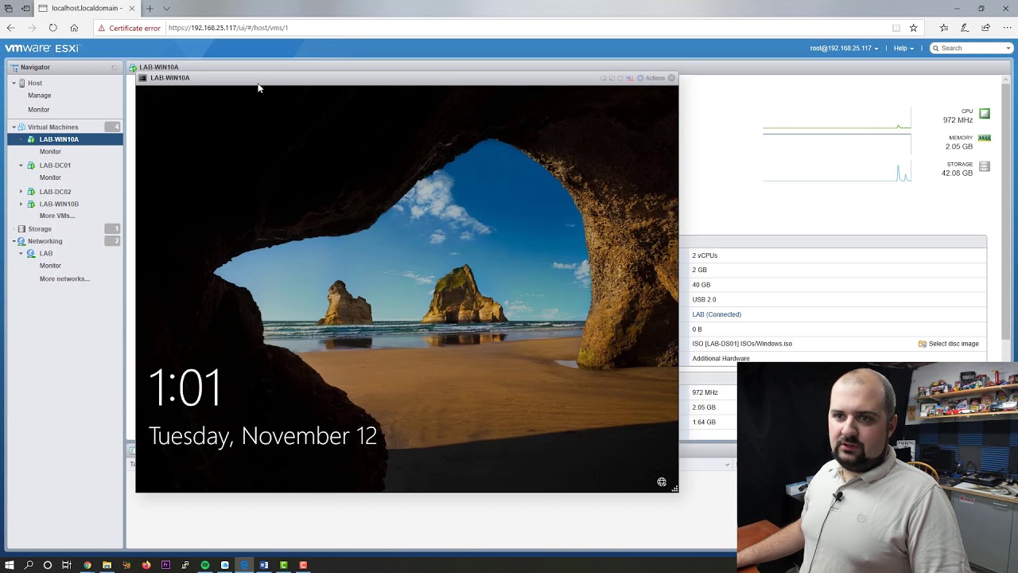1018x573 pixels.
Task: Open Chrome from the taskbar
Action: [x=87, y=565]
